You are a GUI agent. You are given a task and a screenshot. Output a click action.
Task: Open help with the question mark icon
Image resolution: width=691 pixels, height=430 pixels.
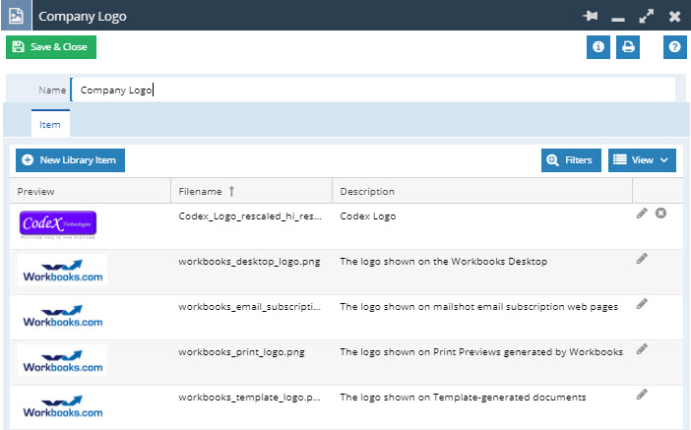(674, 47)
